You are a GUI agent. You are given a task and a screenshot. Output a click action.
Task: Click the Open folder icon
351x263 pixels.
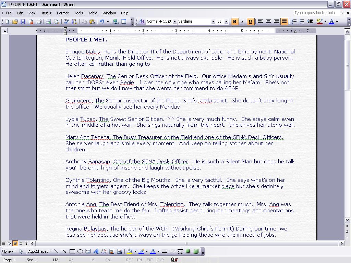click(15, 22)
